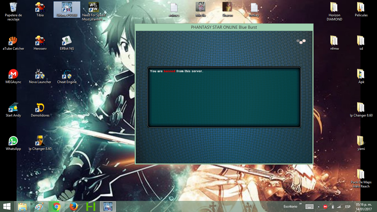Launch the Cheat Engine shortcut
Viewport: 377px width, 212px height.
(x=67, y=76)
